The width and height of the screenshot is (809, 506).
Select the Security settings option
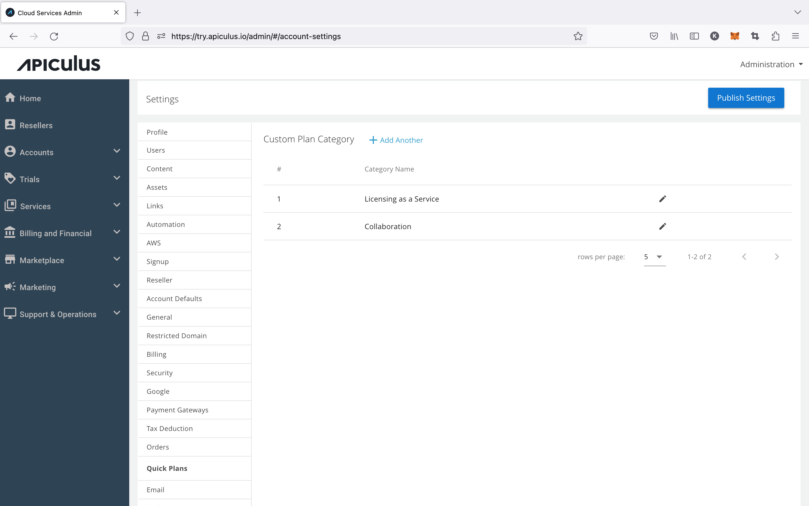pos(160,372)
